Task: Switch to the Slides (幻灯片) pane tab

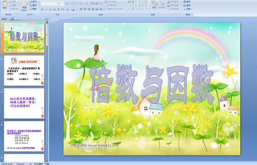Action: pyautogui.click(x=4, y=19)
